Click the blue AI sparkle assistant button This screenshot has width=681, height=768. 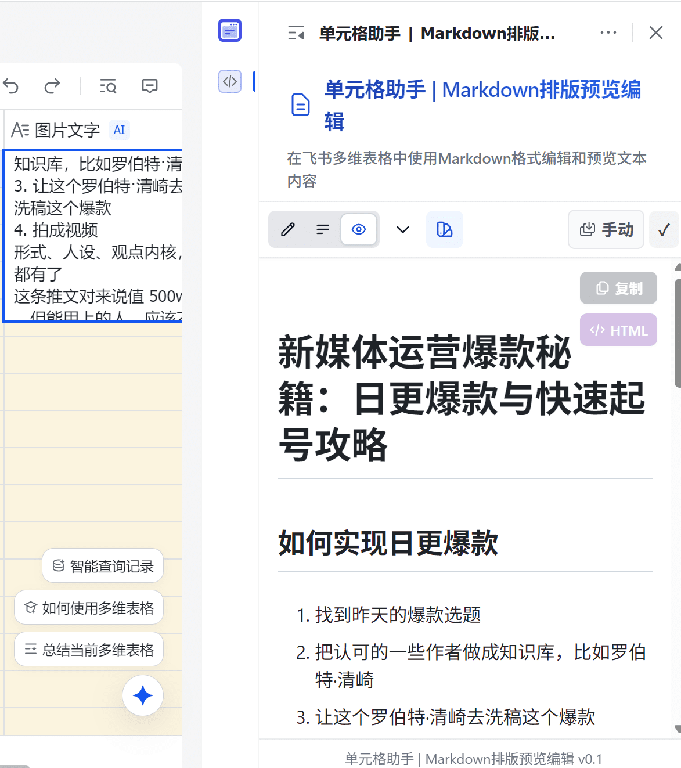pos(143,695)
